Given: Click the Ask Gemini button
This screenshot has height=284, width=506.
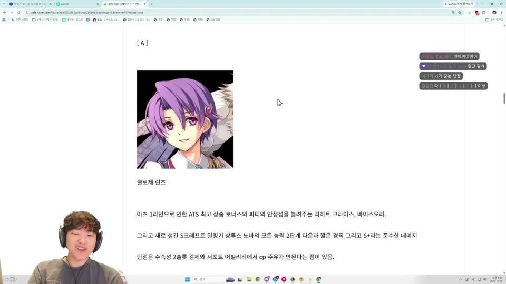Looking at the screenshot, I should (459, 4).
